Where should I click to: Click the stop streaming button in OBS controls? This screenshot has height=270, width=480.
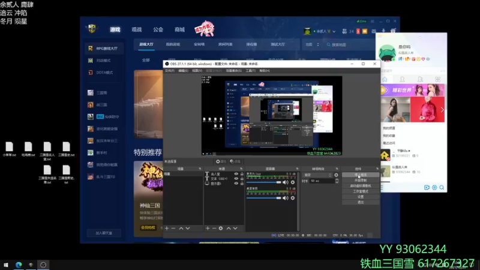[361, 175]
